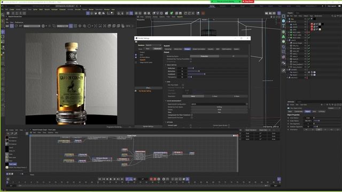Toggle the green enable checkmark on first light row
This screenshot has height=192, width=342.
pos(309,45)
